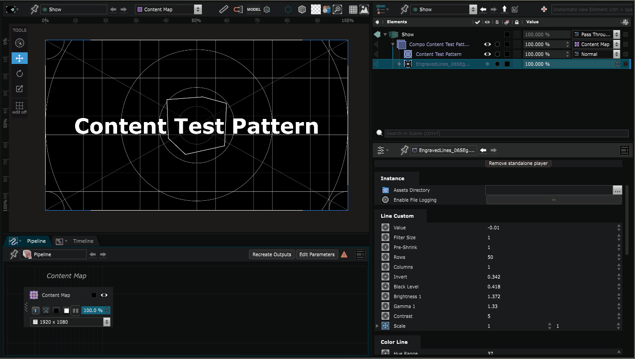
Task: Expand the Scale parameter row
Action: point(377,326)
